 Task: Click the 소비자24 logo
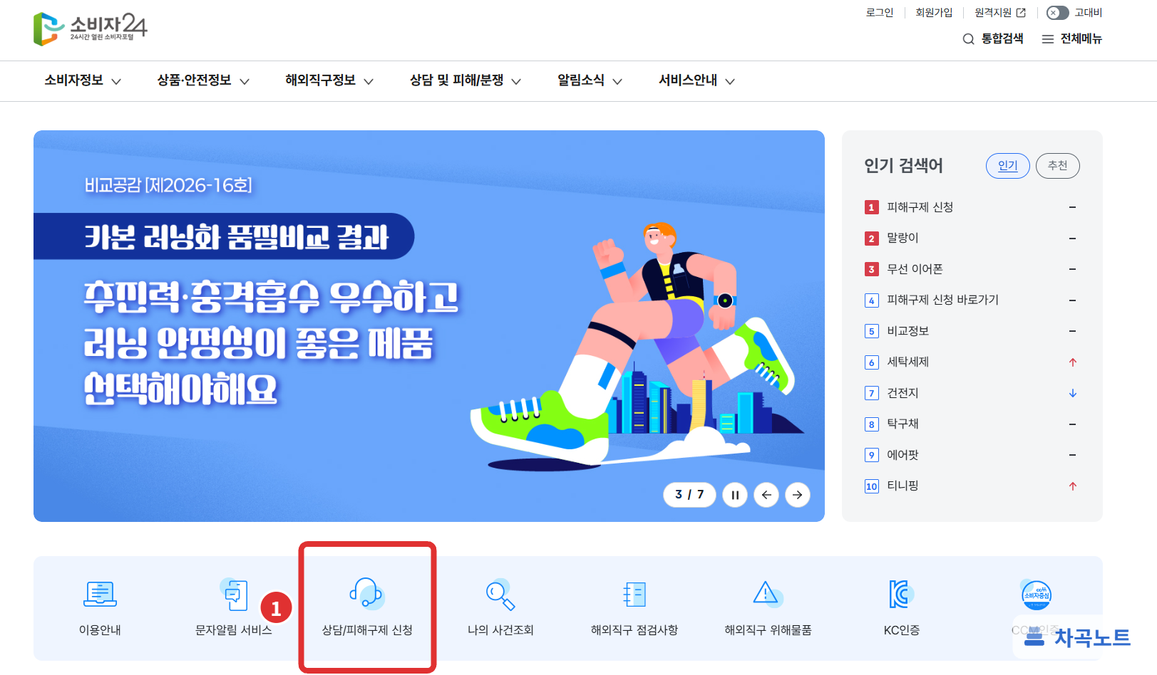(x=90, y=28)
